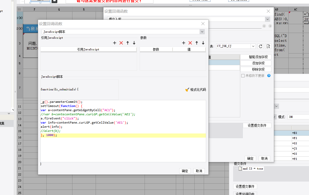The height and width of the screenshot is (195, 309).
Task: Select column header P
Action: (x=34, y=9)
